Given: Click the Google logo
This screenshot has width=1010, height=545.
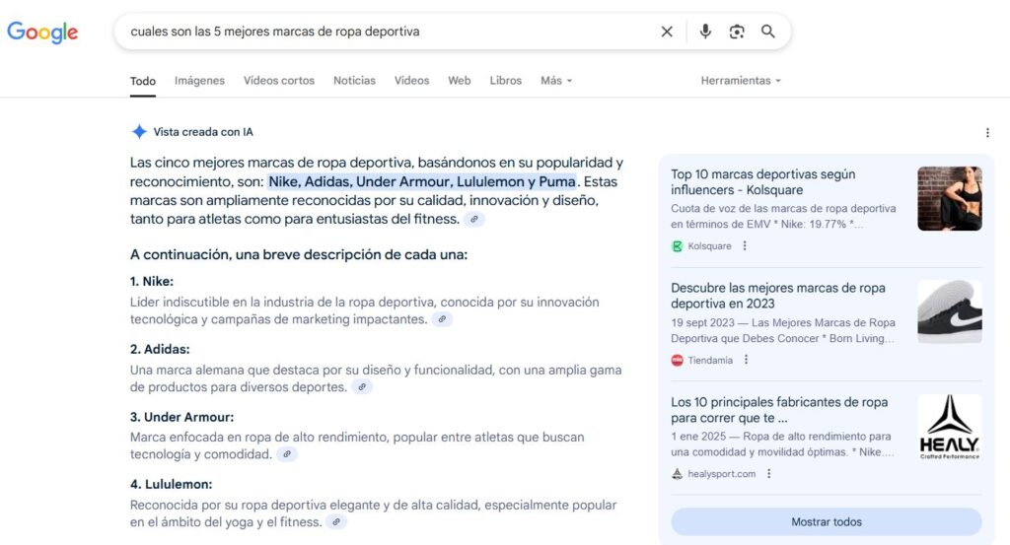Looking at the screenshot, I should [42, 32].
